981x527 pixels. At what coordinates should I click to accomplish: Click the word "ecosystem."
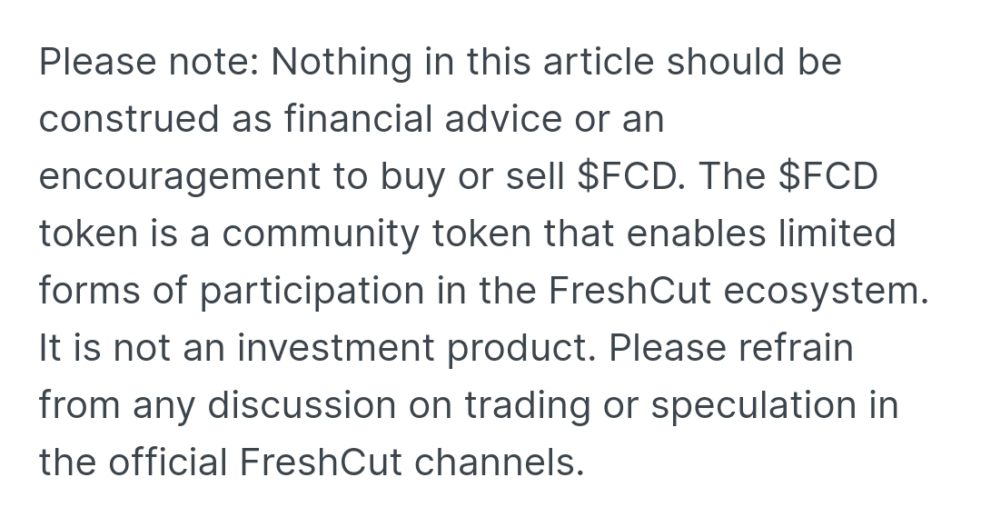click(826, 291)
